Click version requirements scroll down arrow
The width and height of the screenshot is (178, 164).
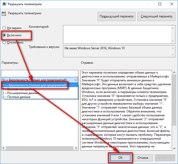[173, 55]
